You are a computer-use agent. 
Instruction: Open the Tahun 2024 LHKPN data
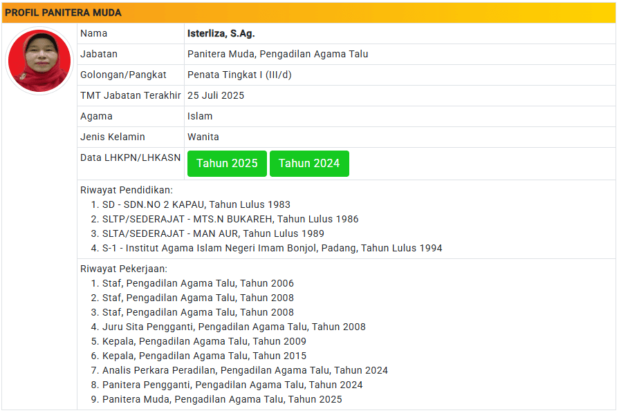coord(309,164)
